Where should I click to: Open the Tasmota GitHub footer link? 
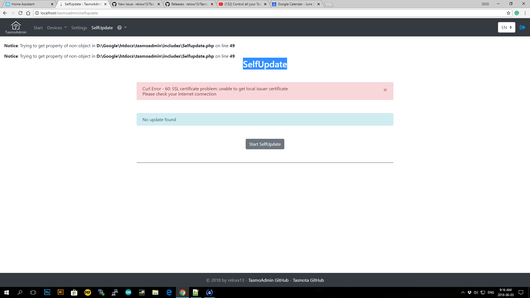308,280
